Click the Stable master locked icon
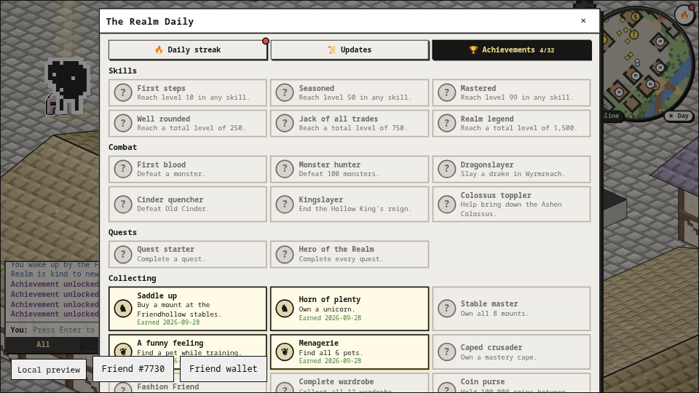The height and width of the screenshot is (393, 699). [x=446, y=309]
